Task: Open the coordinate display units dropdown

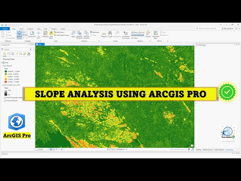Action: pos(127,149)
